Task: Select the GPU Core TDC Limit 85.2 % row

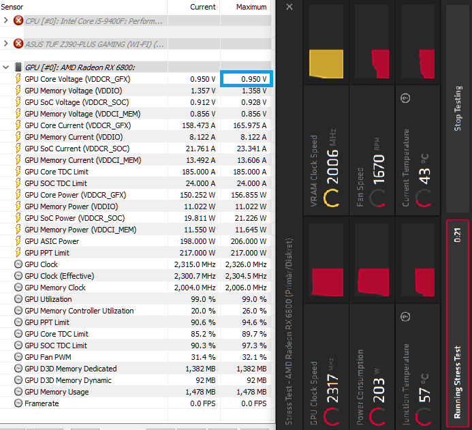Action: tap(136, 334)
